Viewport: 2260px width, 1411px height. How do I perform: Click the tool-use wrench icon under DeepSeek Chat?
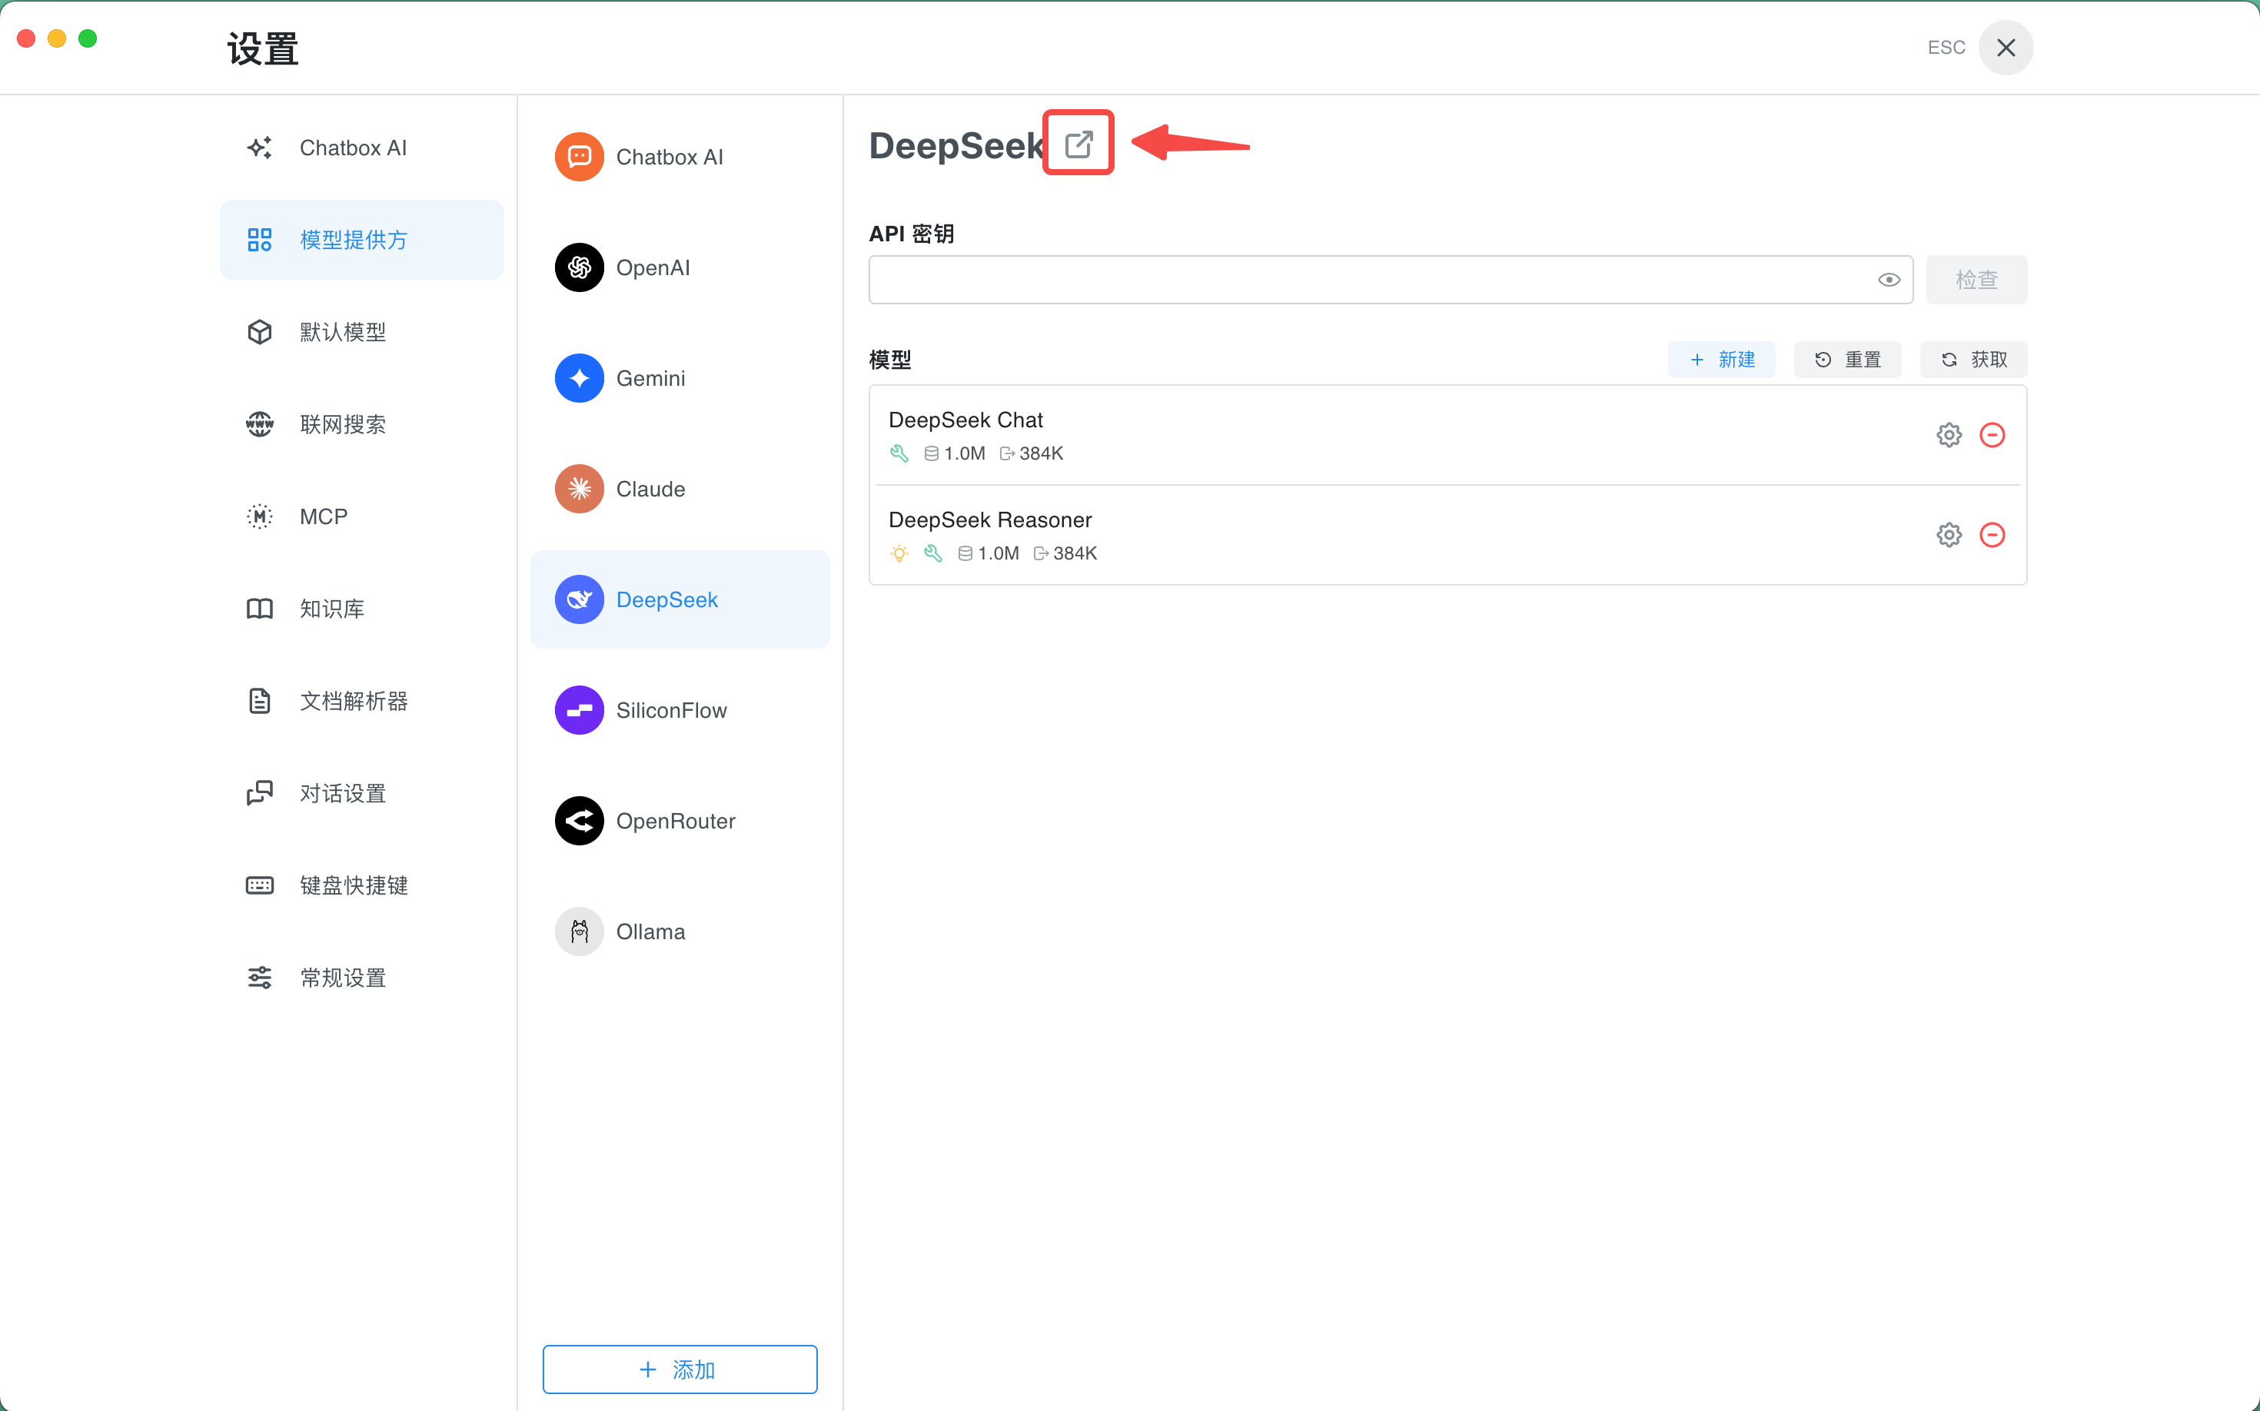pos(899,453)
